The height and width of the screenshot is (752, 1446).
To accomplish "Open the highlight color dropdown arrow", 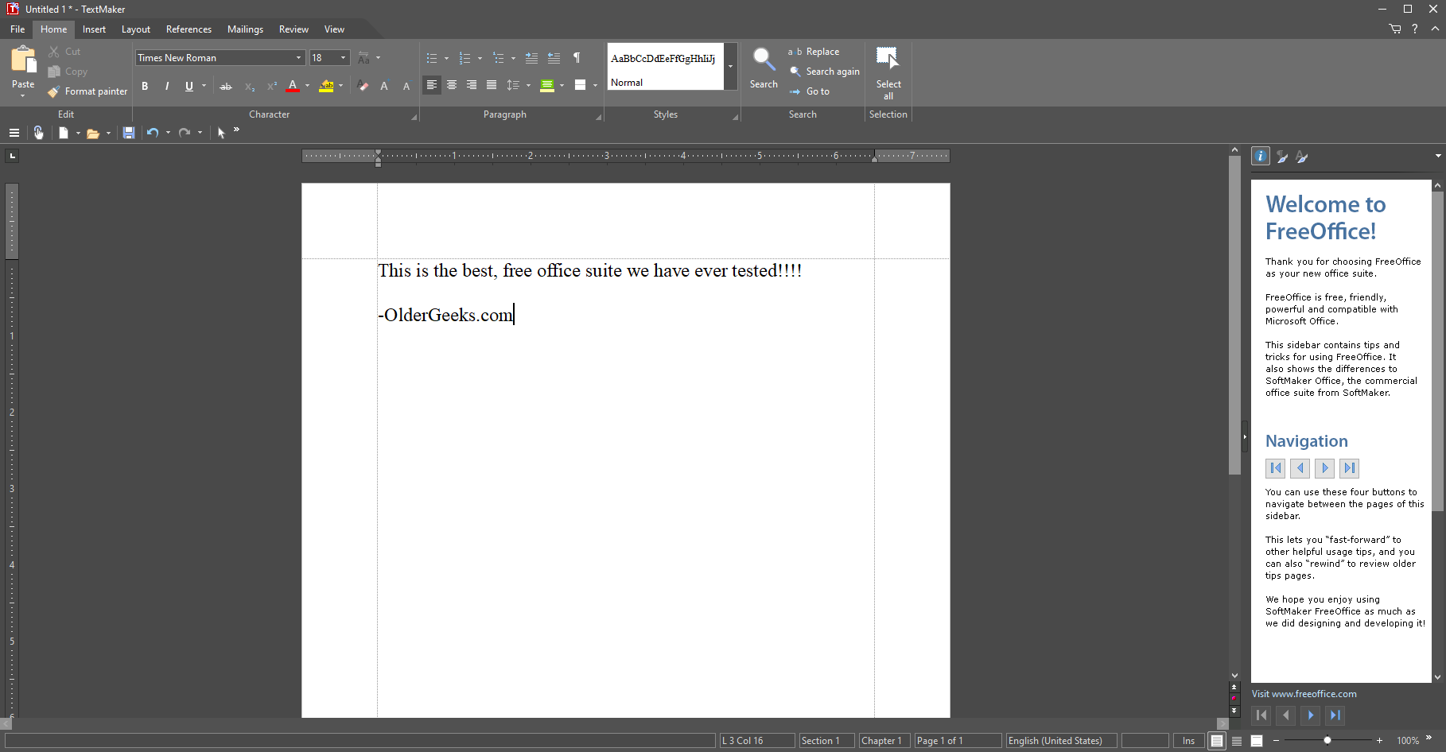I will click(340, 86).
